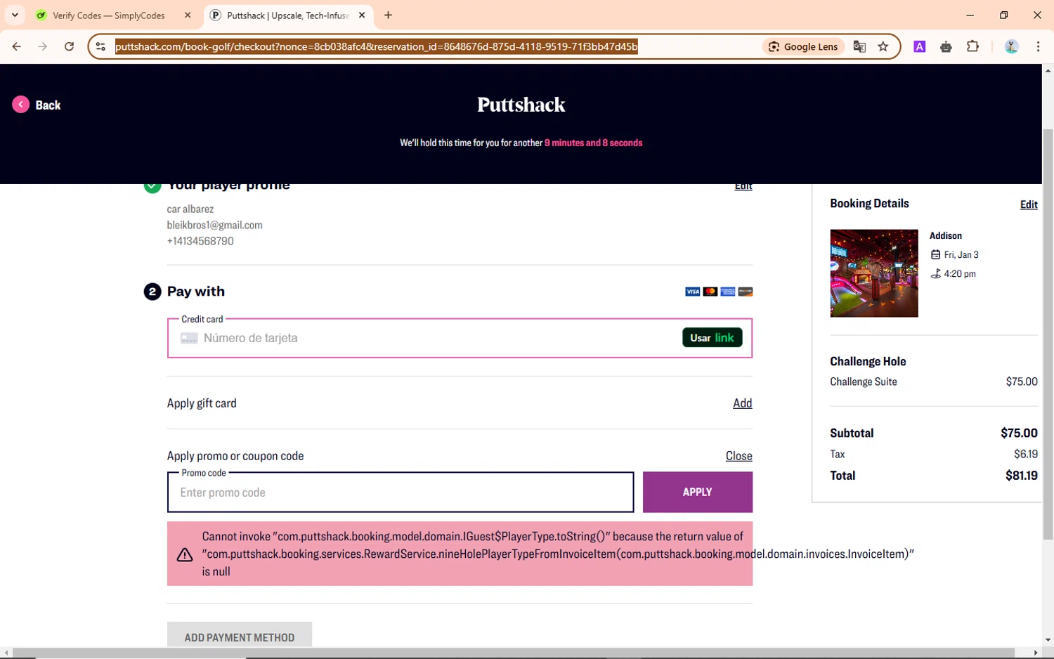Click the American Express logo
Viewport: 1054px width, 659px height.
727,292
